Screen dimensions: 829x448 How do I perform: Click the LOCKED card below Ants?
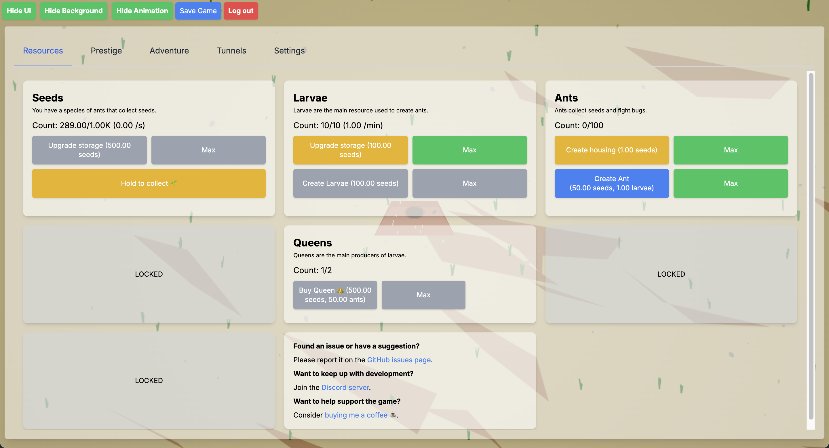[x=671, y=274]
